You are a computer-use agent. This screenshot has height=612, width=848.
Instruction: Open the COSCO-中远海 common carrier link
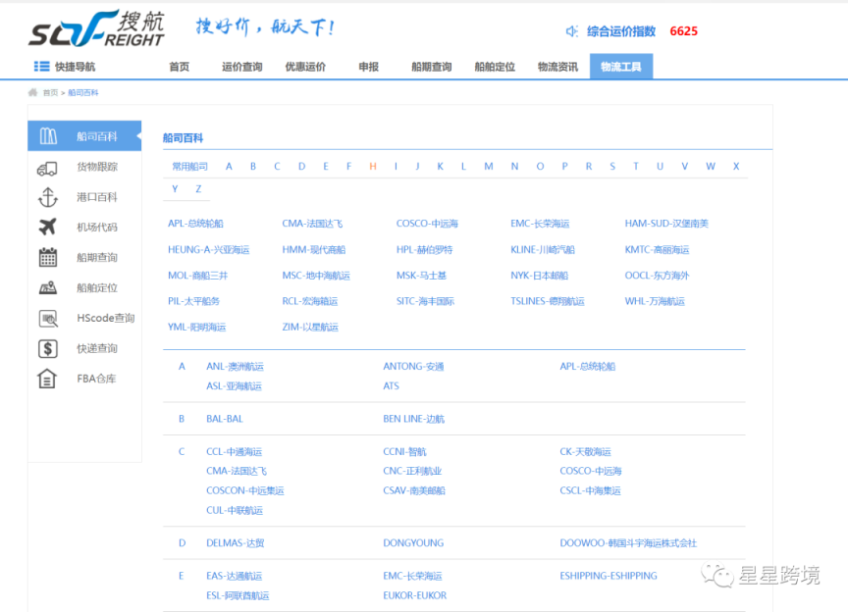click(x=427, y=224)
